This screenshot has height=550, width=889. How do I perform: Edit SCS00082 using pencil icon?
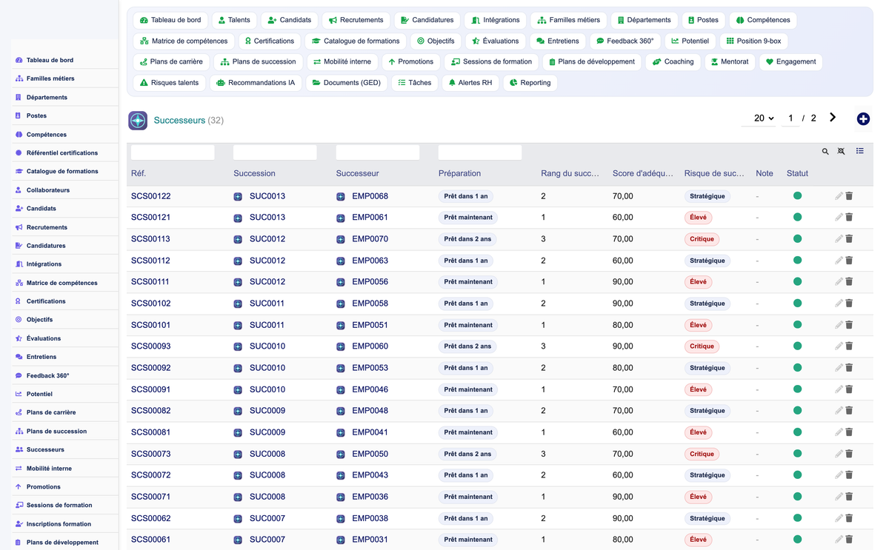click(x=839, y=411)
